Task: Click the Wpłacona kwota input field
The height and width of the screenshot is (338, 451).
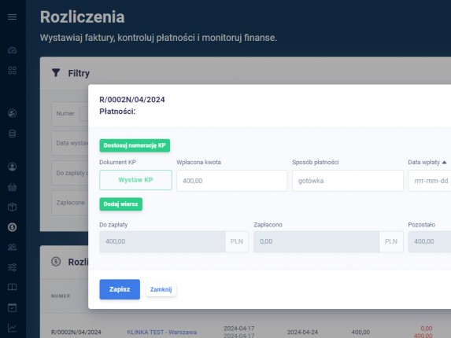Action: click(x=232, y=181)
